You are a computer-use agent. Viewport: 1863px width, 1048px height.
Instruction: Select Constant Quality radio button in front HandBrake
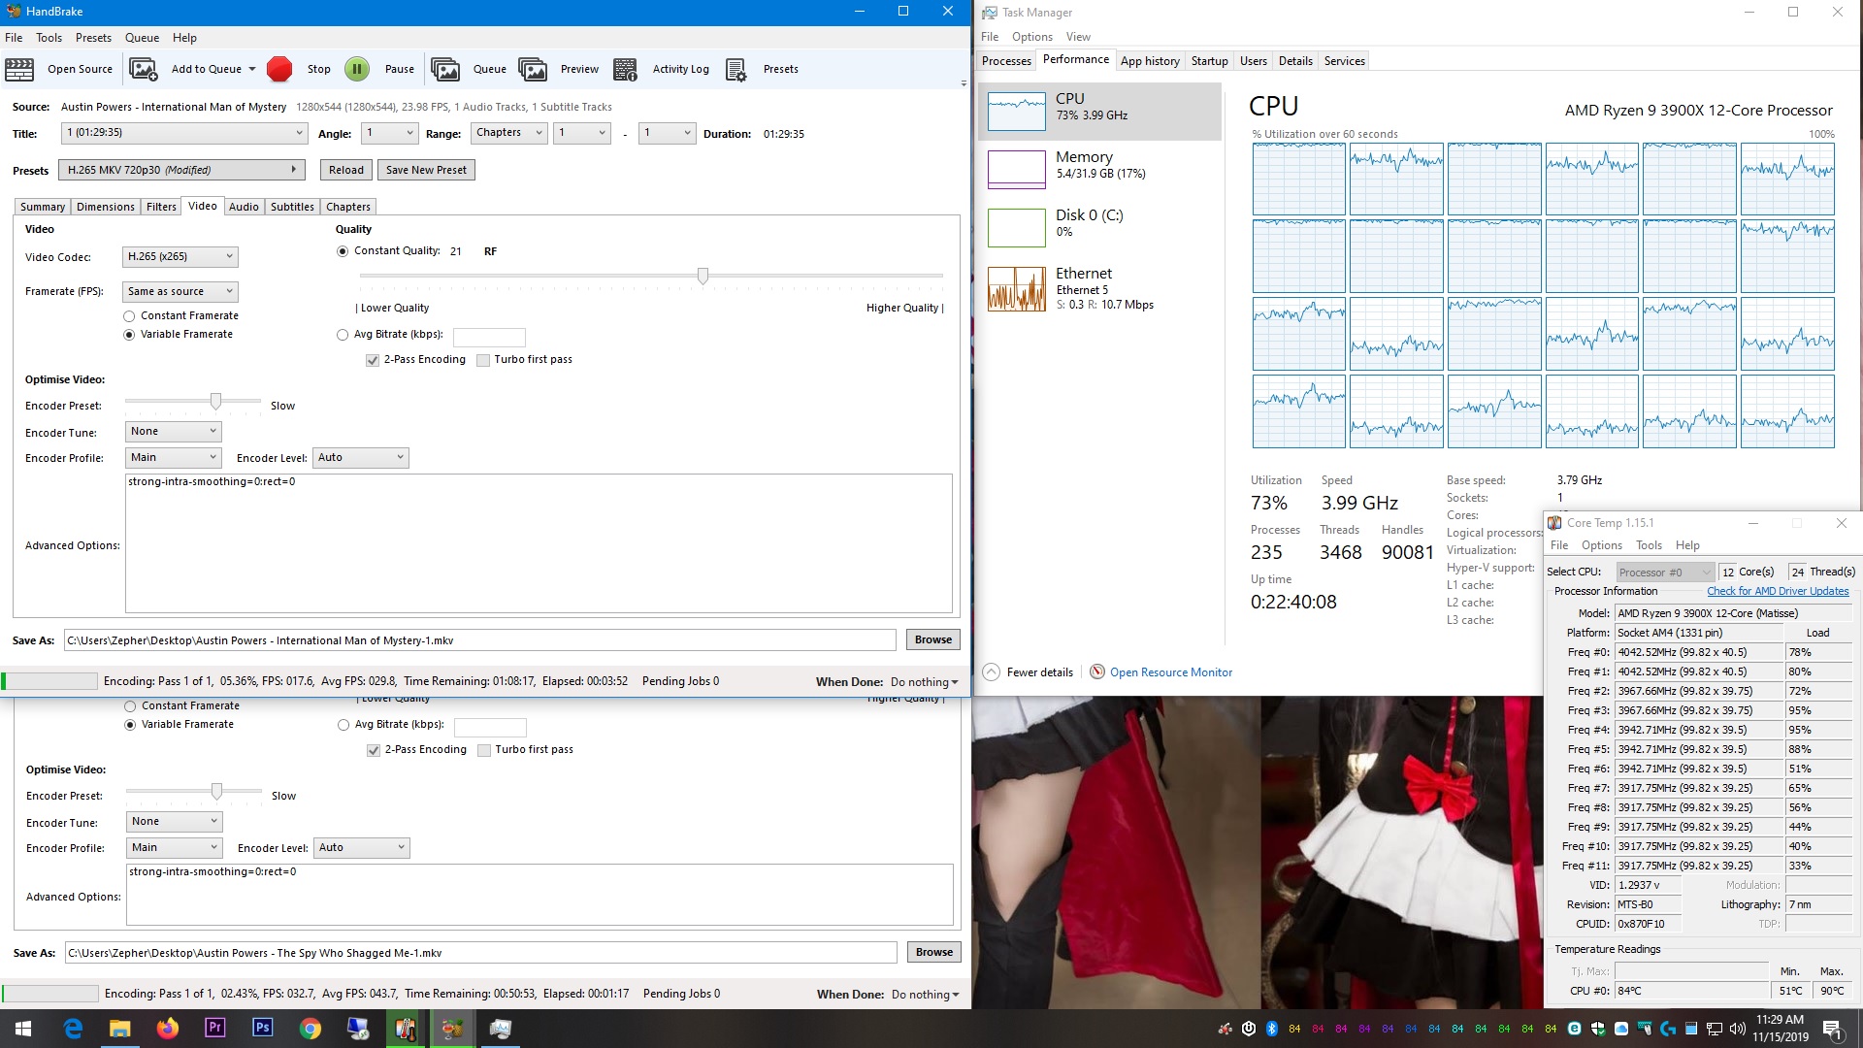[343, 251]
